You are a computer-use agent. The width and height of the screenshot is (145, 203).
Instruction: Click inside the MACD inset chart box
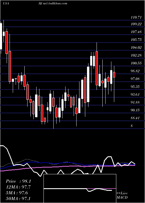(x=80, y=188)
